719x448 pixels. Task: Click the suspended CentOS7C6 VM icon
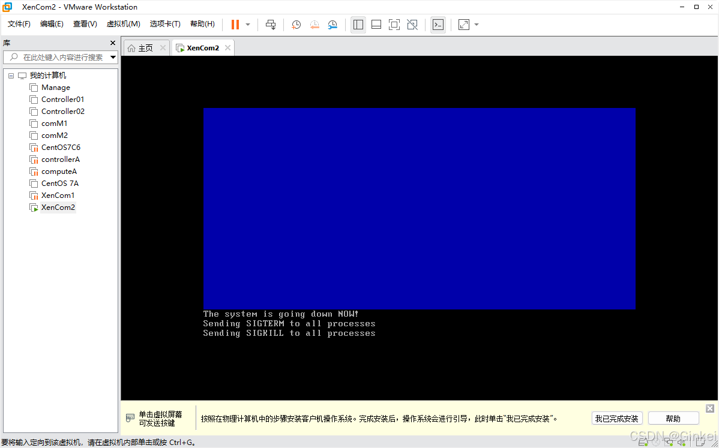coord(34,148)
